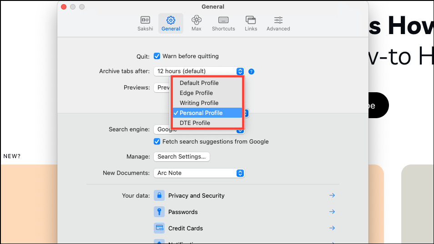
Task: Toggle Fetch search suggestions from Google
Action: click(157, 141)
